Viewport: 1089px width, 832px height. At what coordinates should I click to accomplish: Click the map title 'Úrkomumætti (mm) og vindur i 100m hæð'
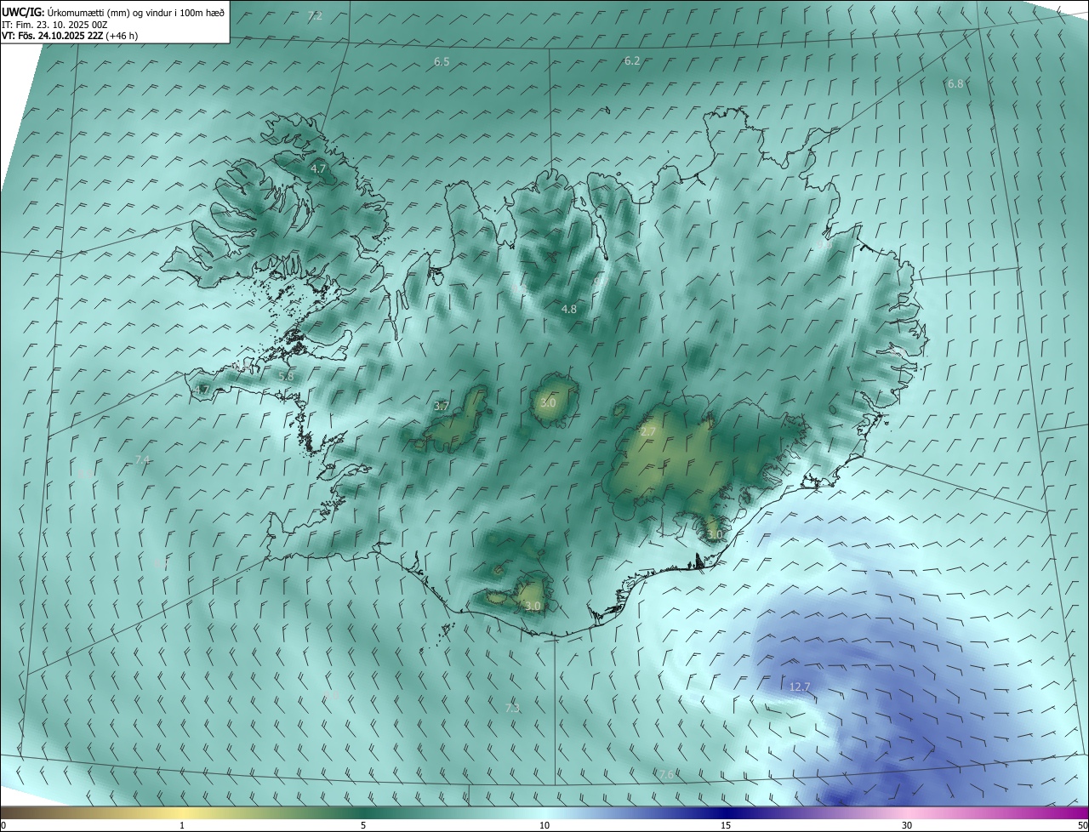tap(136, 12)
